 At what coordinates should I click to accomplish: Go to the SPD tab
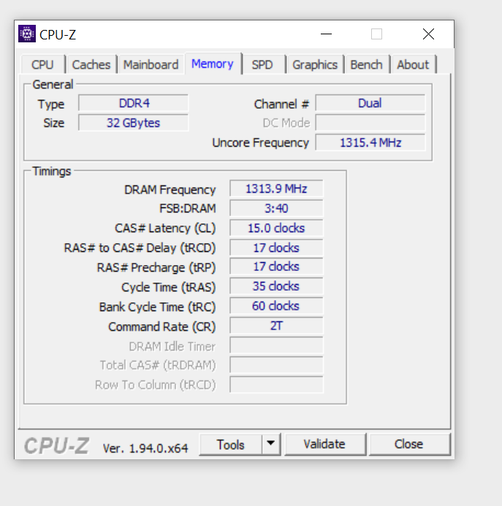click(262, 64)
